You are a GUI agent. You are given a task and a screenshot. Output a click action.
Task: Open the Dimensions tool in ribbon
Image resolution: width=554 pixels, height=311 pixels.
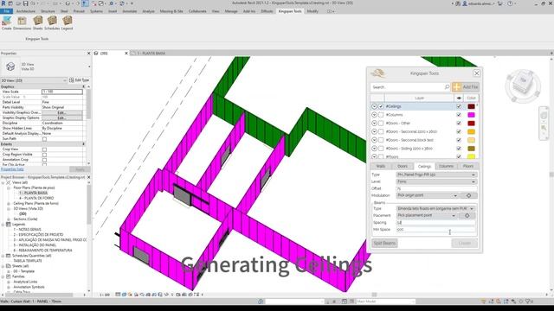22,23
